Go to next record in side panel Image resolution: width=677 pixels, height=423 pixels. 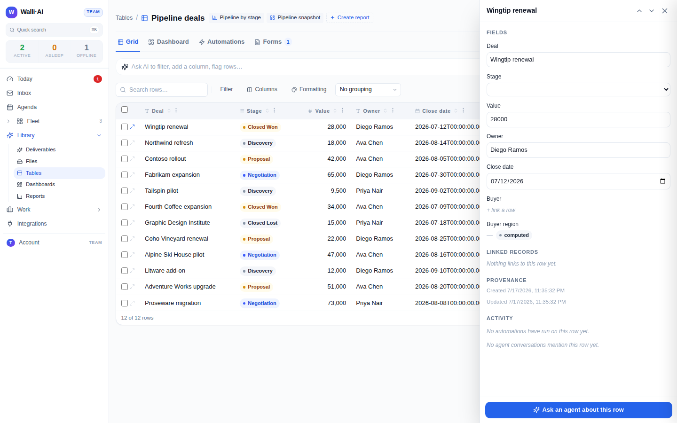652,11
